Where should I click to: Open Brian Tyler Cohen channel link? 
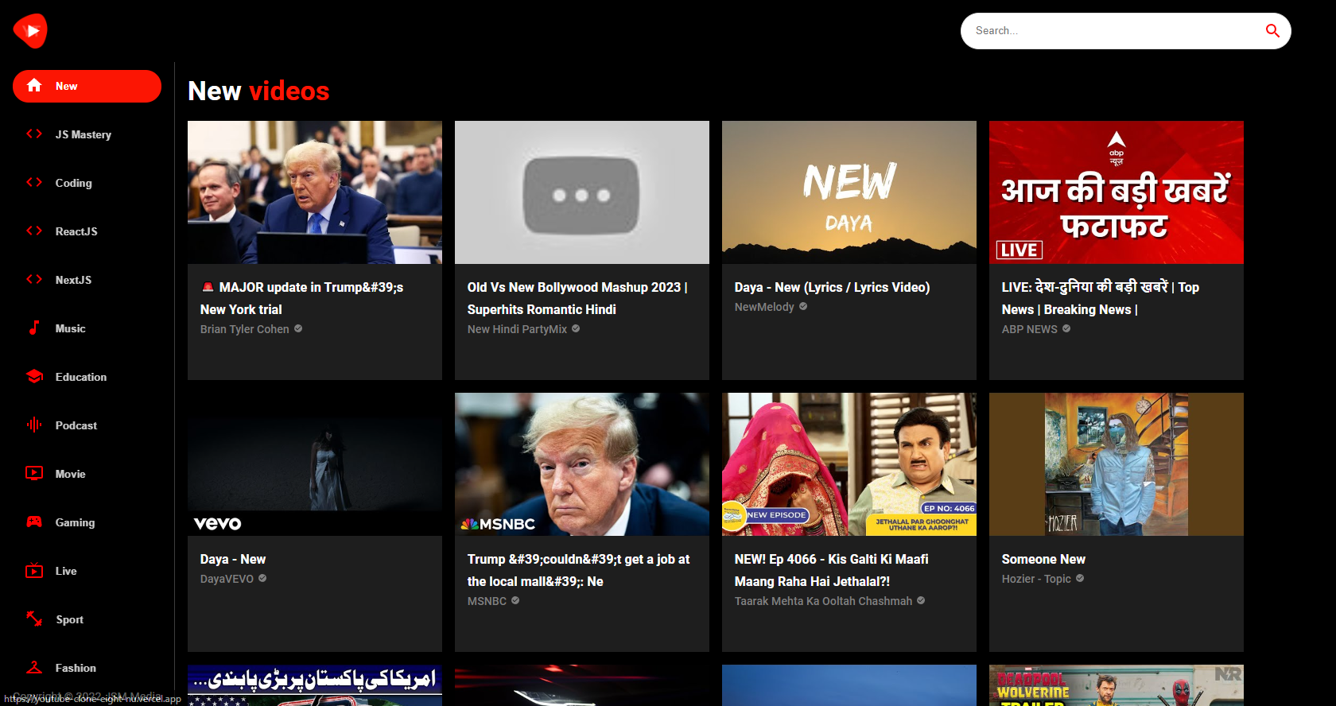point(245,328)
